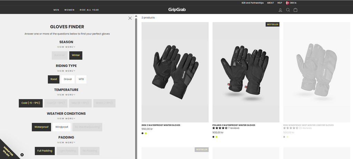This screenshot has height=159, width=353.
Task: Open the account profile icon
Action: (x=280, y=10)
